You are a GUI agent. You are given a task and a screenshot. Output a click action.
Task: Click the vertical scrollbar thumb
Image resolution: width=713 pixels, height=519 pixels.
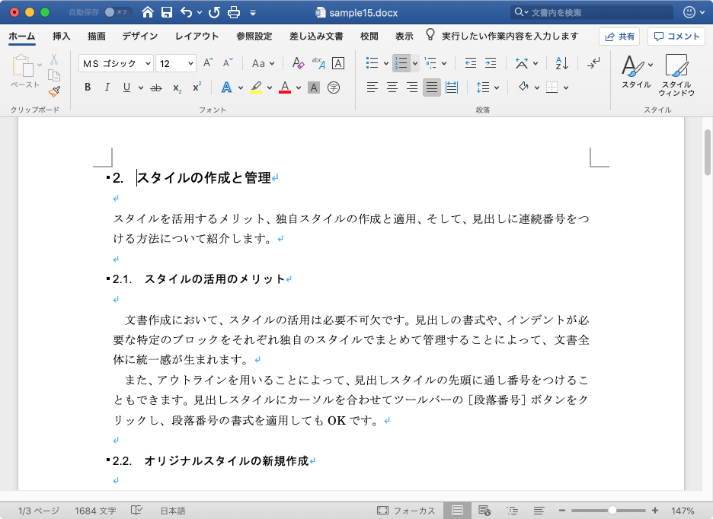tap(707, 152)
